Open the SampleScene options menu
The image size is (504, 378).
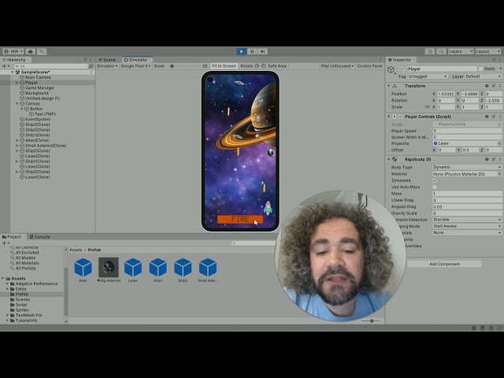(91, 72)
